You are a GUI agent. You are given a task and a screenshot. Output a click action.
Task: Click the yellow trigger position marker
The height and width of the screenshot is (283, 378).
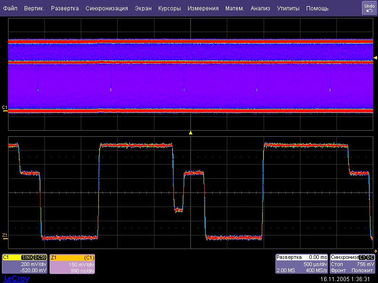pyautogui.click(x=190, y=133)
